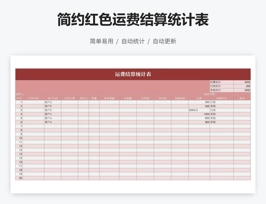Viewport: 266px width, 204px height.
Task: Select the 单件重量 column header
Action: (109, 98)
